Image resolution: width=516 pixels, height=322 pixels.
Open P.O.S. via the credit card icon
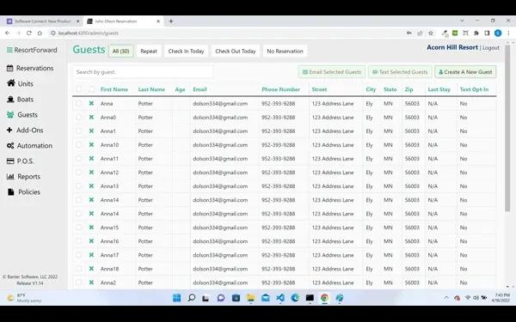tap(10, 161)
